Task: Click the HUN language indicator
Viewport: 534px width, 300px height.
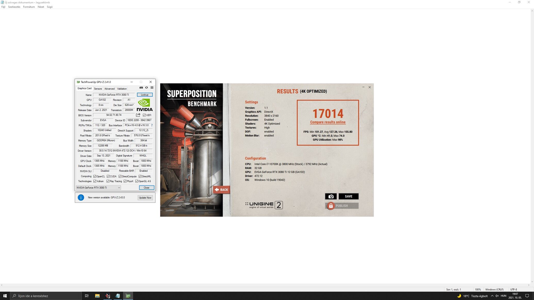Action: tap(503, 296)
